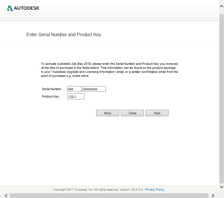Viewport: 224px width, 198px height.
Task: Click the horizontal scrollbar left arrow
Action: (x=6, y=195)
